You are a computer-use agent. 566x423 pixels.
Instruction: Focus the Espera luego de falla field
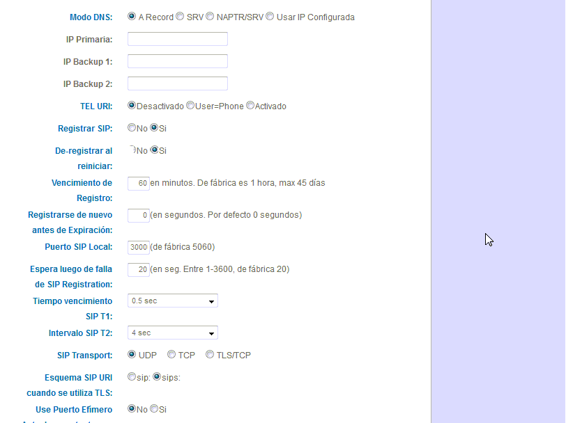(x=138, y=269)
